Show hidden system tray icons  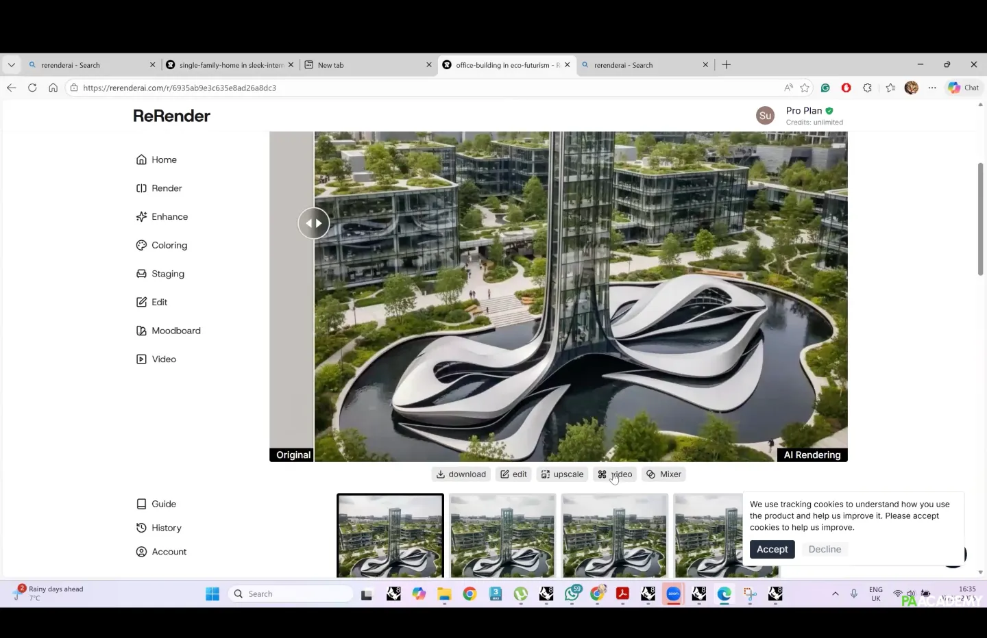(x=835, y=594)
